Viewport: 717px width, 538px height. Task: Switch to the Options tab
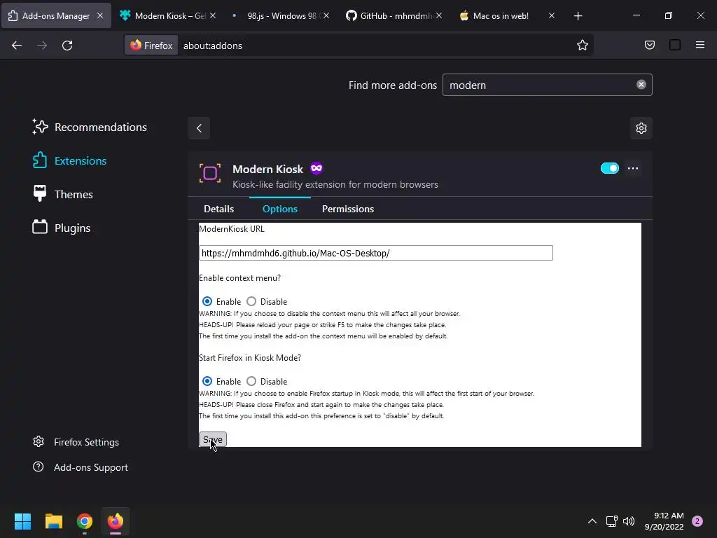pos(280,209)
